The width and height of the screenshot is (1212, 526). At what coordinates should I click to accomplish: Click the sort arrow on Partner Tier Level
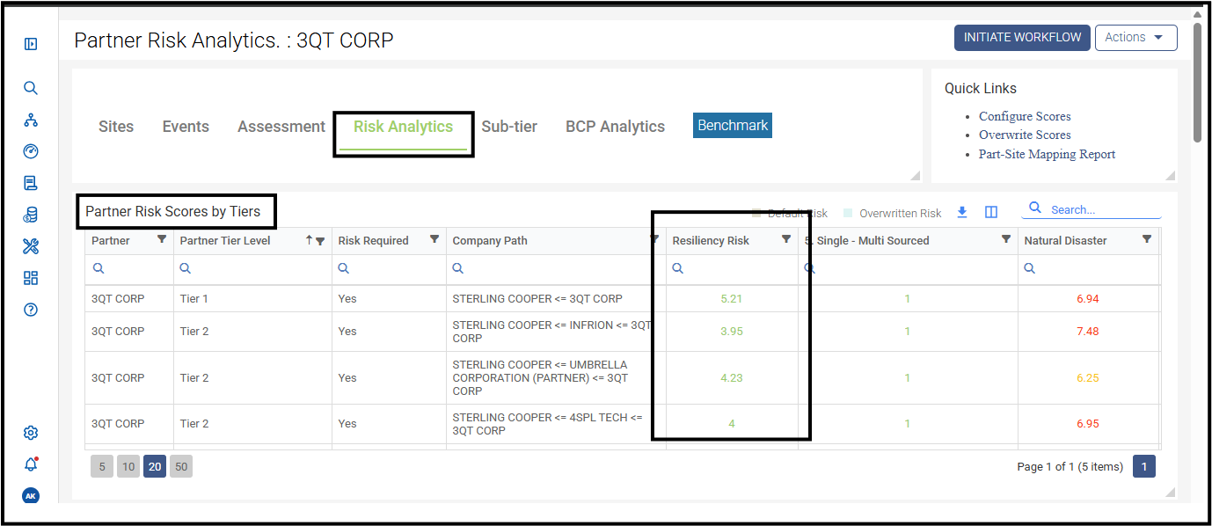point(309,240)
